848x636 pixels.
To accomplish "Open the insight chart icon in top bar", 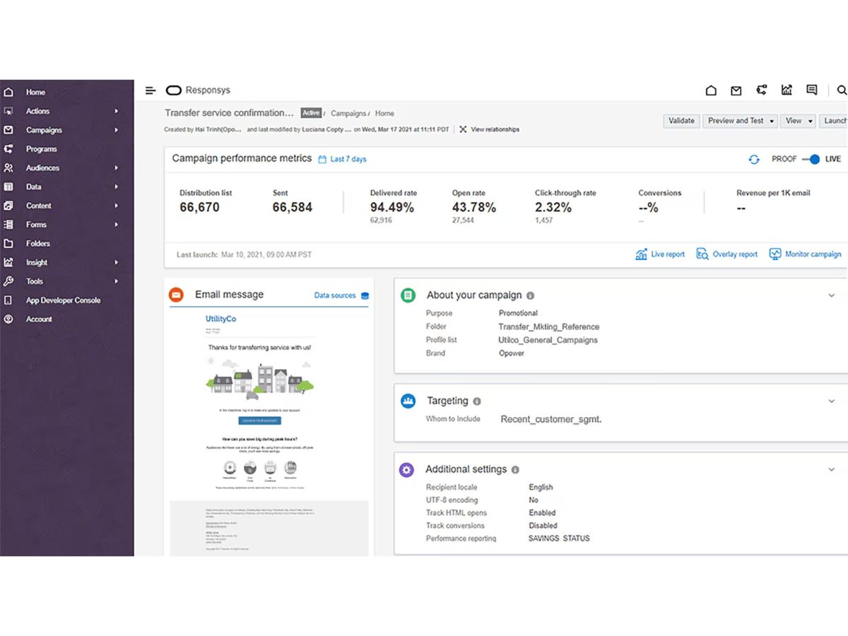I will [x=787, y=90].
